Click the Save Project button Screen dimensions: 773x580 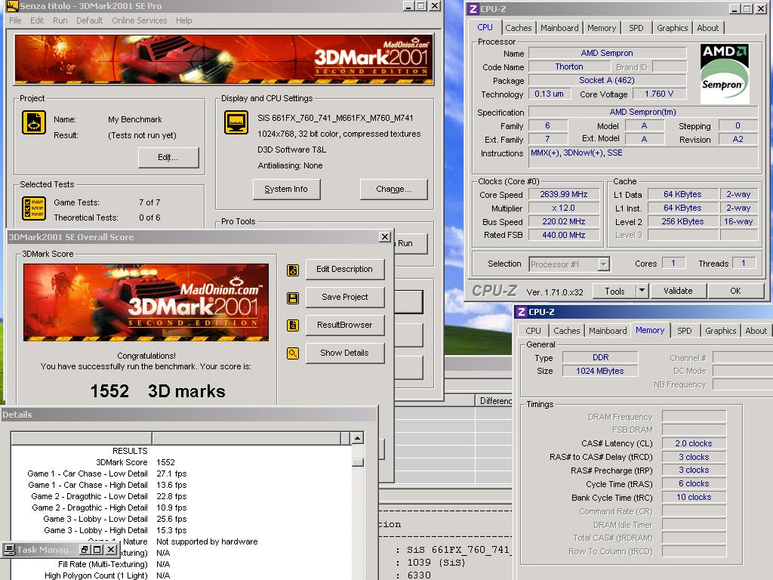tap(344, 297)
